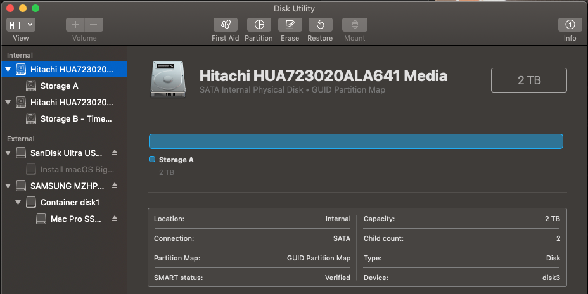This screenshot has height=294, width=588.
Task: Collapse the Container disk1 triangle
Action: (x=18, y=203)
